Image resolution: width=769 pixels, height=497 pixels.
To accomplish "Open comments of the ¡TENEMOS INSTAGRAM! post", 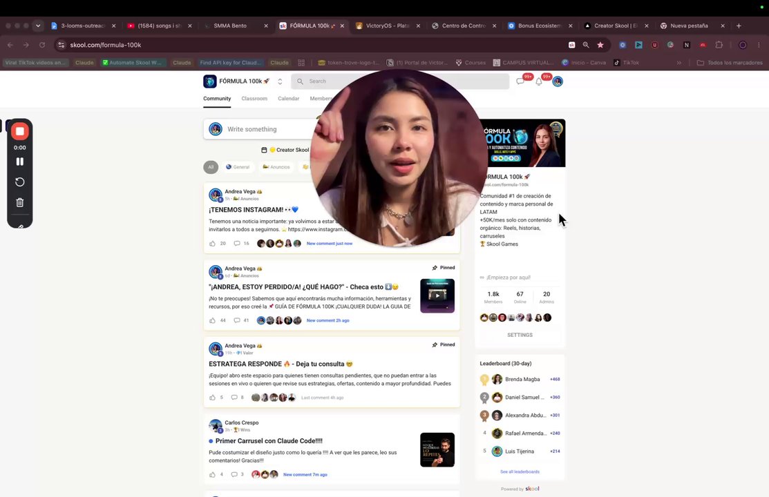I will tap(237, 244).
